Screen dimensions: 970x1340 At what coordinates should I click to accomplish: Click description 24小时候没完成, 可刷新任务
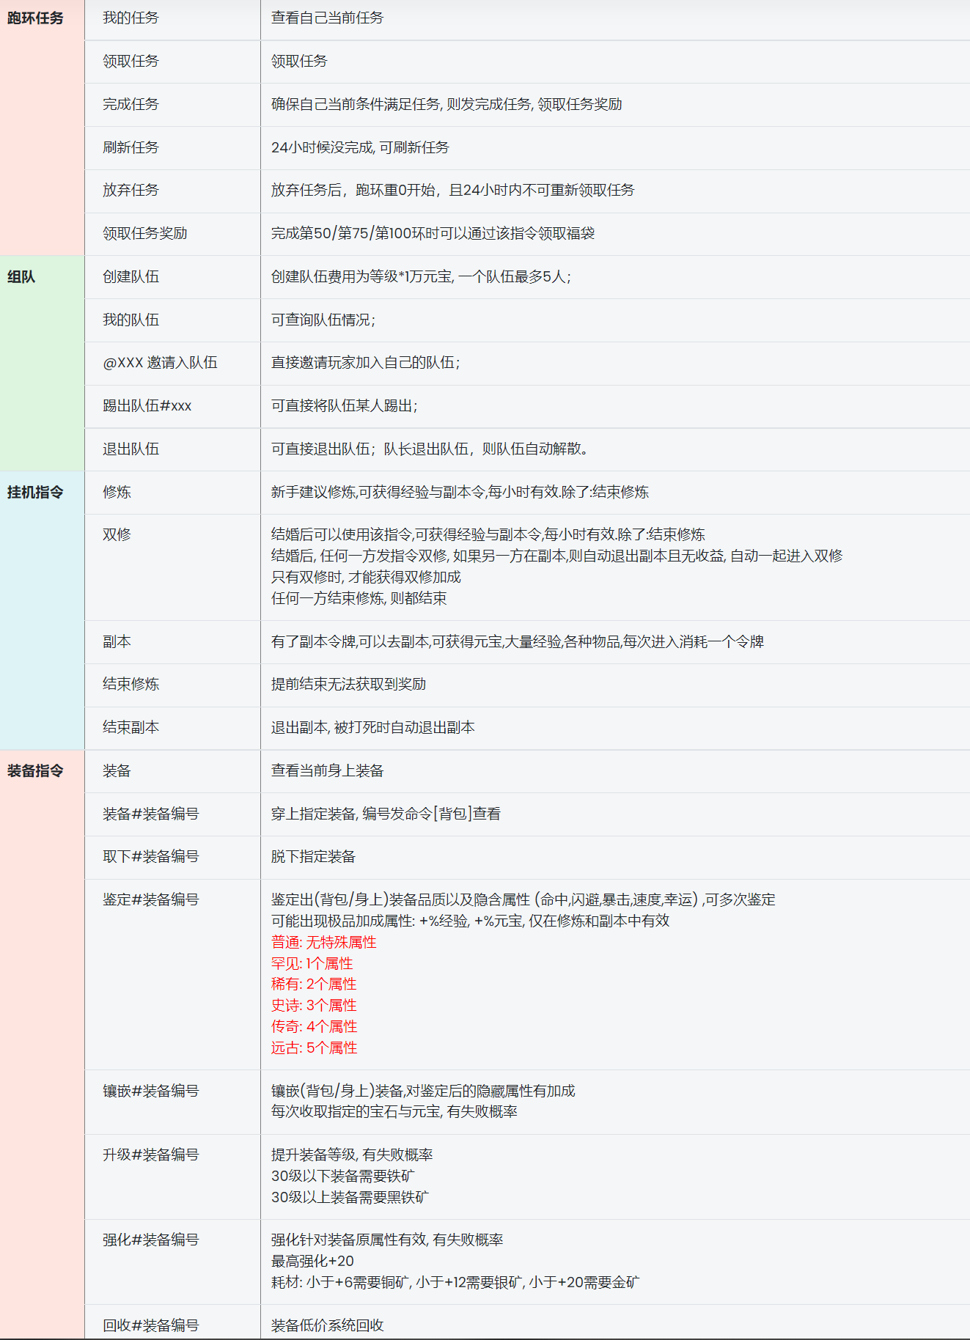pyautogui.click(x=360, y=148)
